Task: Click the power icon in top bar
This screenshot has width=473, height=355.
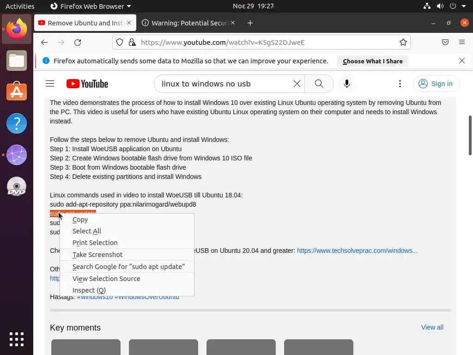Action: coord(453,6)
